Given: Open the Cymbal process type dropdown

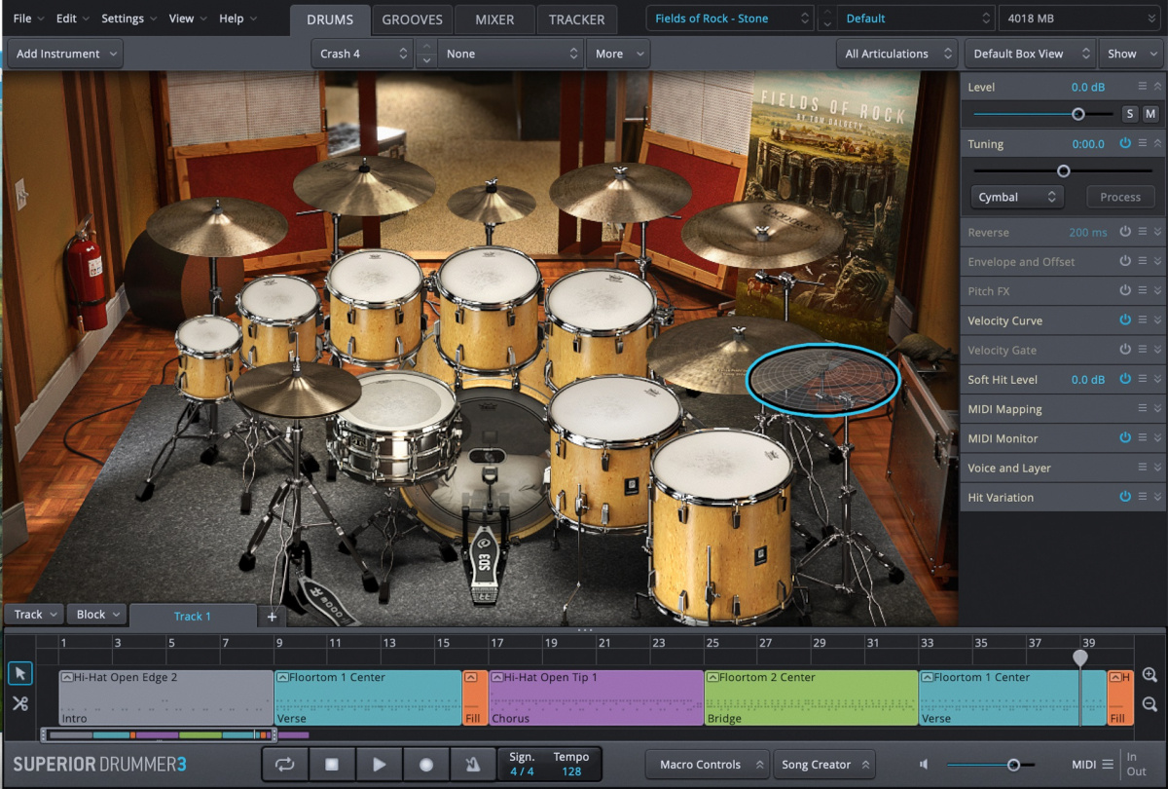Looking at the screenshot, I should tap(1016, 196).
